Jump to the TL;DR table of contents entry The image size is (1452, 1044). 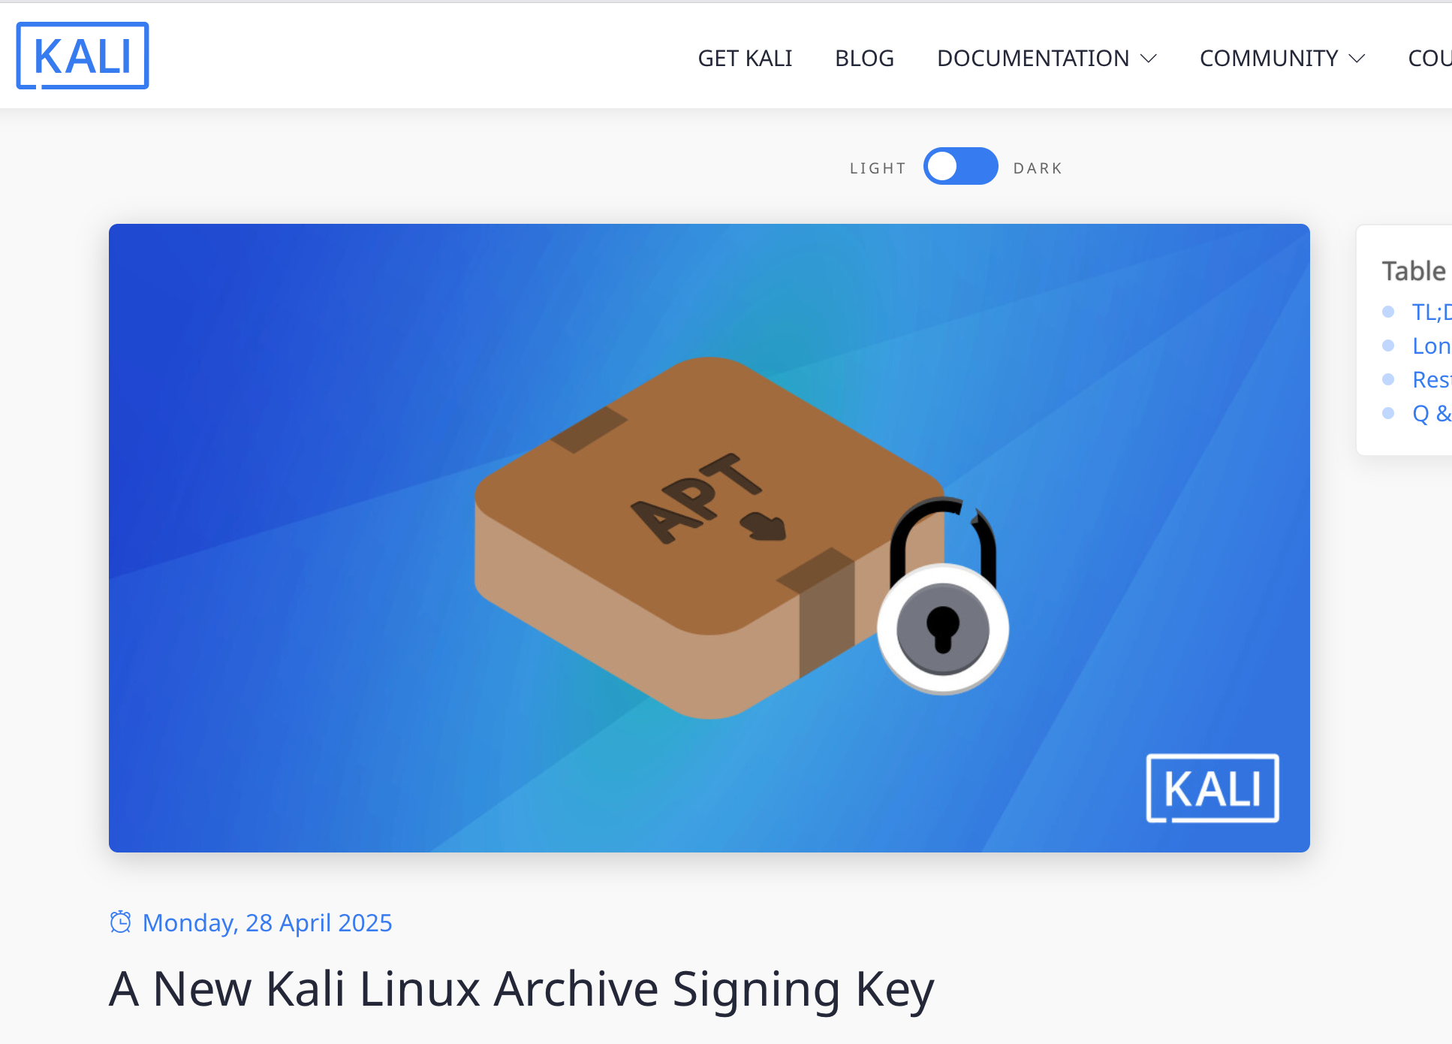(x=1432, y=312)
